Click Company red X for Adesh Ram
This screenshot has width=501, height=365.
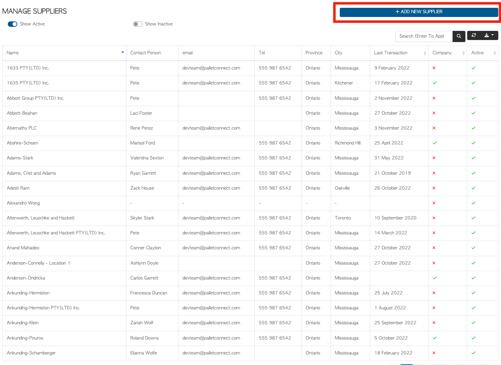tap(434, 188)
